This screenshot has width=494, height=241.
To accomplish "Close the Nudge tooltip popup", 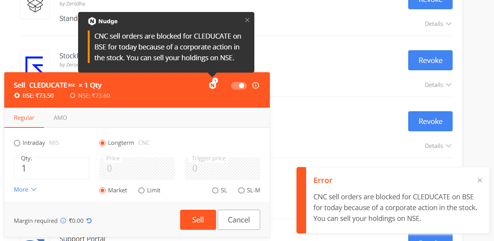I will (x=247, y=20).
